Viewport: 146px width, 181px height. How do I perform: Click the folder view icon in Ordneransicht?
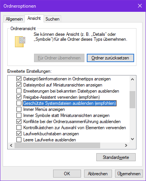[20, 42]
